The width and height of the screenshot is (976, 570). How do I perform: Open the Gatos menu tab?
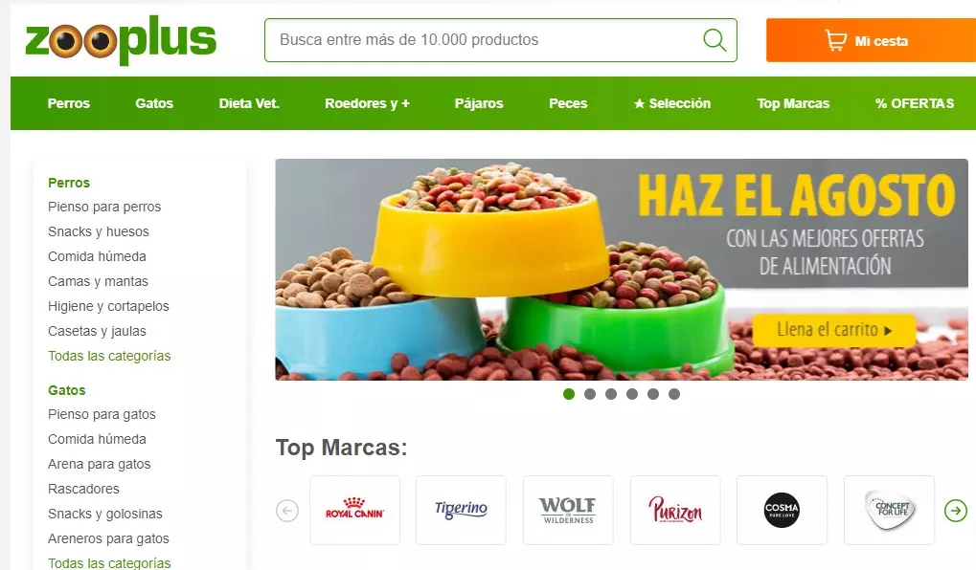pyautogui.click(x=154, y=103)
